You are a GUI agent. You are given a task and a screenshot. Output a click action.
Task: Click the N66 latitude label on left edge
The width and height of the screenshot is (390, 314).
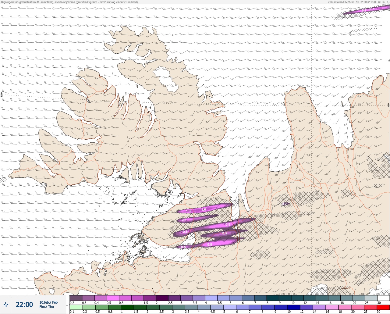coord(2,95)
